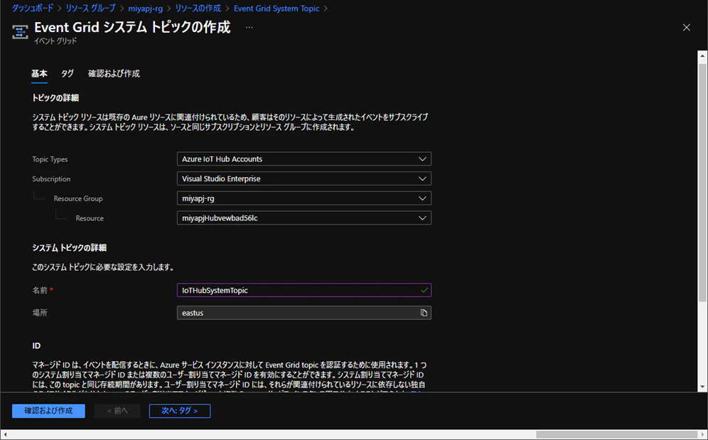The image size is (708, 440).
Task: Open the 確認および作成 tab
Action: pyautogui.click(x=114, y=74)
